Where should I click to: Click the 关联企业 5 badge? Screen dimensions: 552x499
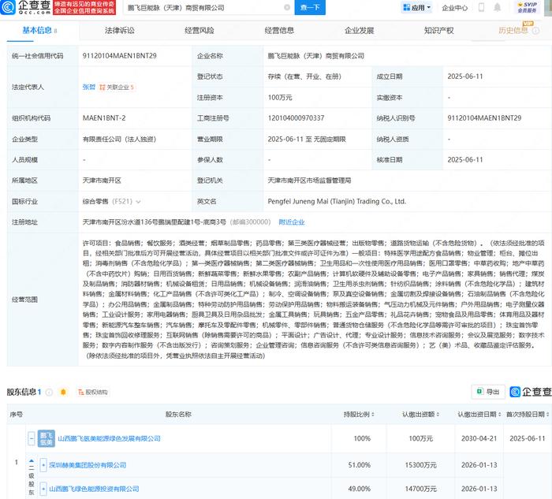(x=117, y=87)
